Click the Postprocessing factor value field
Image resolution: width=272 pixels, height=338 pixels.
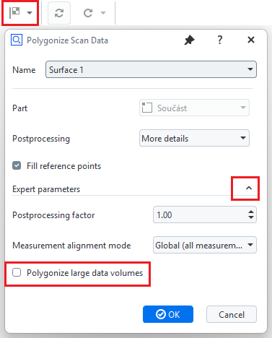tap(200, 214)
